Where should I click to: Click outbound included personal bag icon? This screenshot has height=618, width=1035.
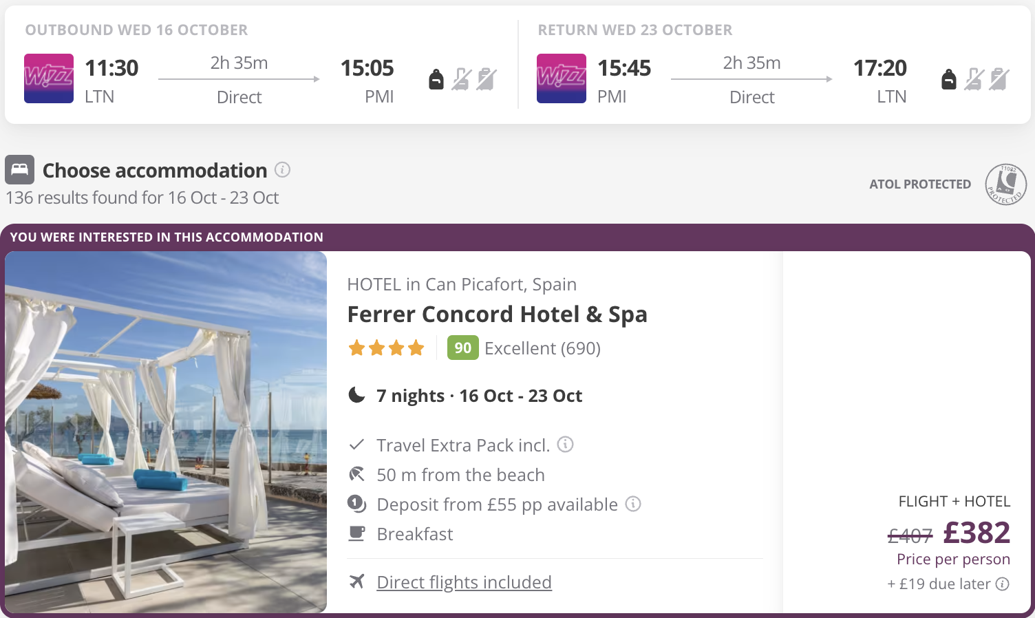(x=436, y=80)
